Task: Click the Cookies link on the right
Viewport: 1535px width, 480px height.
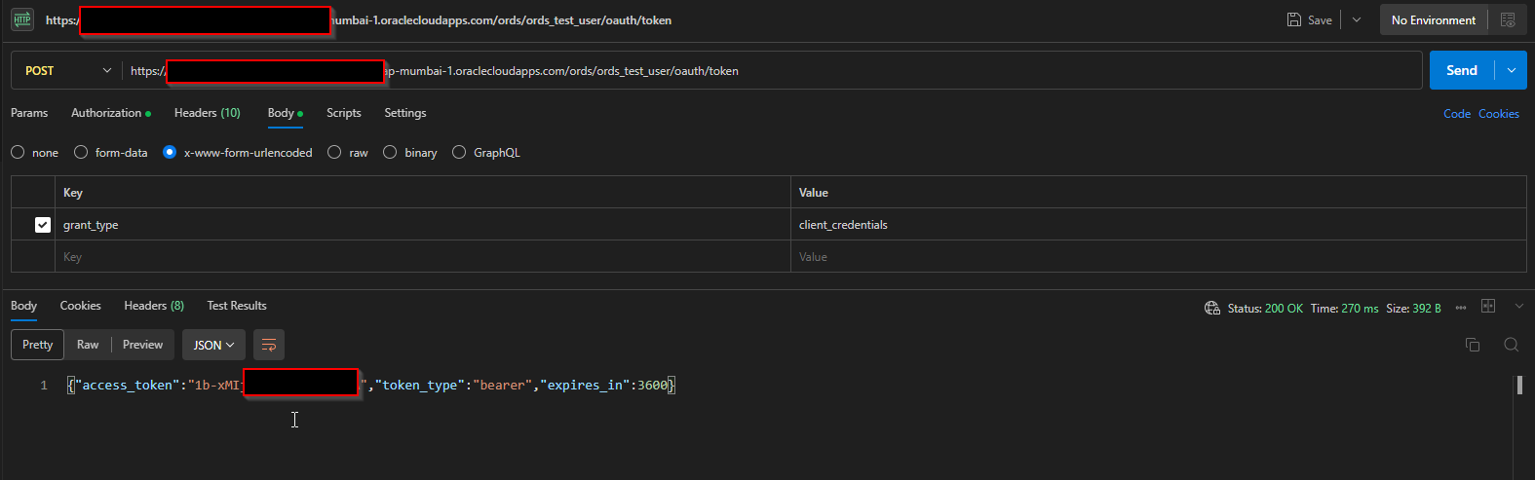Action: (1498, 114)
